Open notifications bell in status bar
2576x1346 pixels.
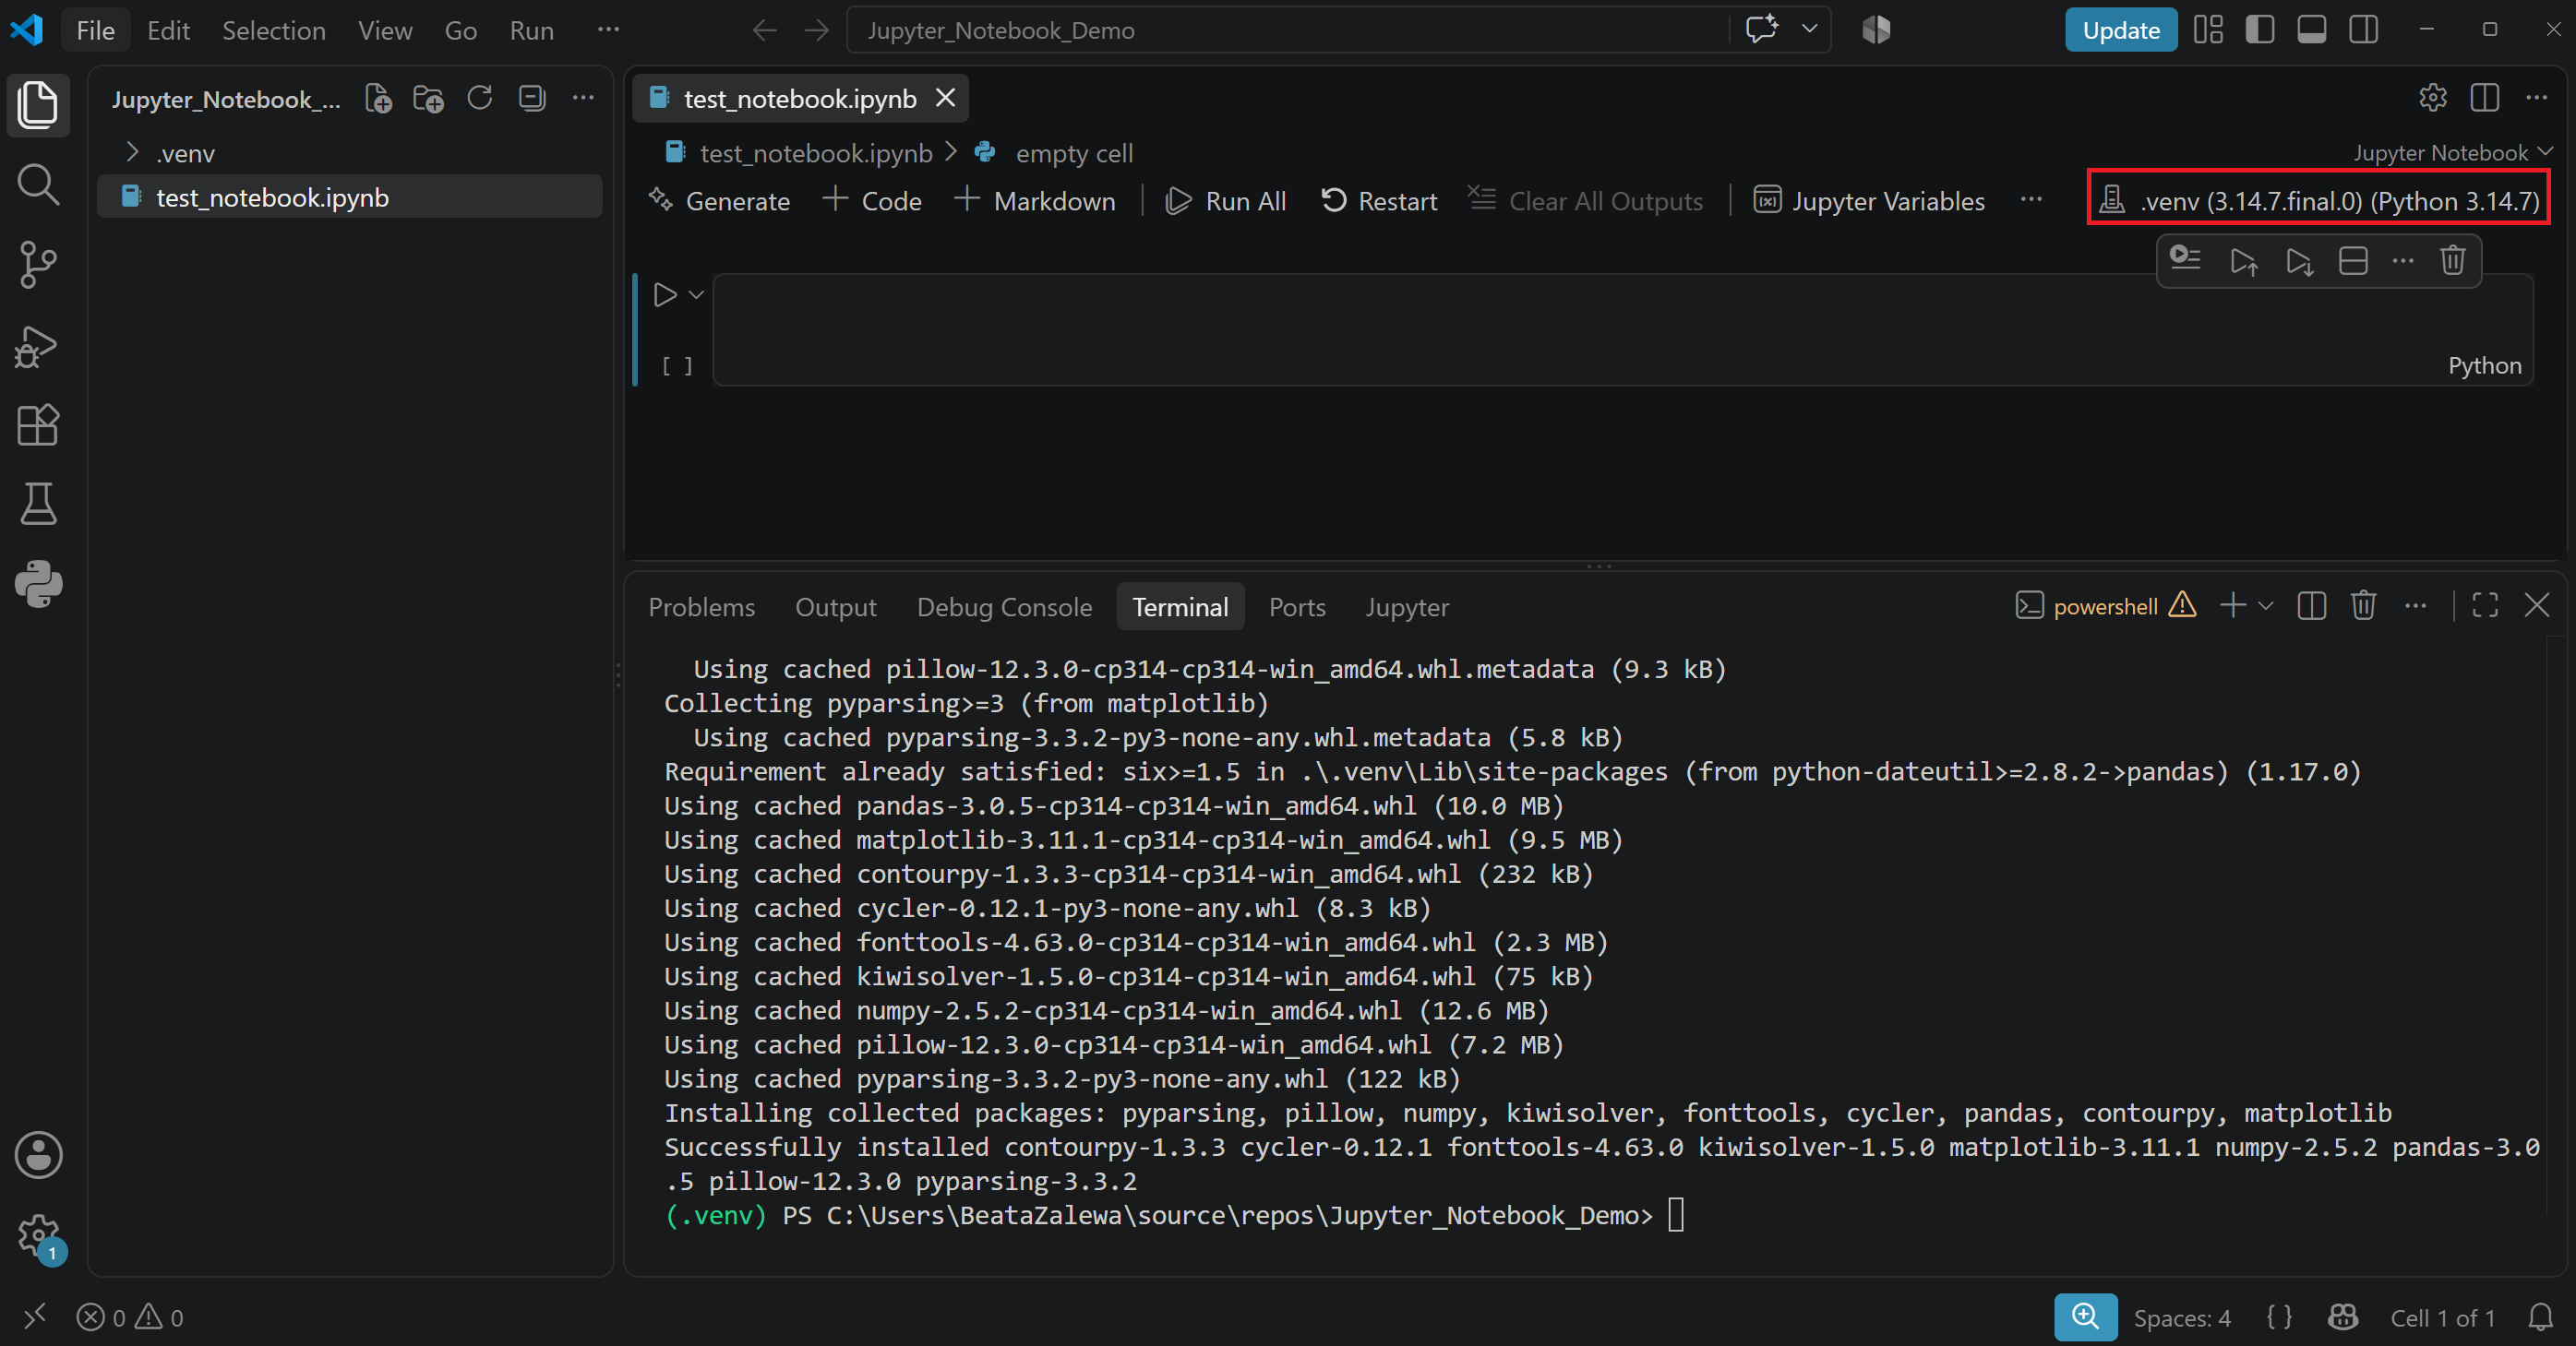[x=2540, y=1318]
